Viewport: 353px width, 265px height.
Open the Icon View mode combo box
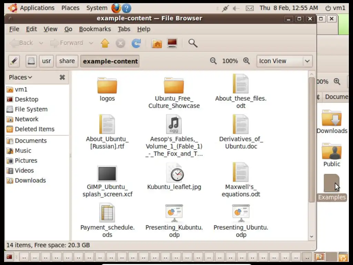pos(284,61)
